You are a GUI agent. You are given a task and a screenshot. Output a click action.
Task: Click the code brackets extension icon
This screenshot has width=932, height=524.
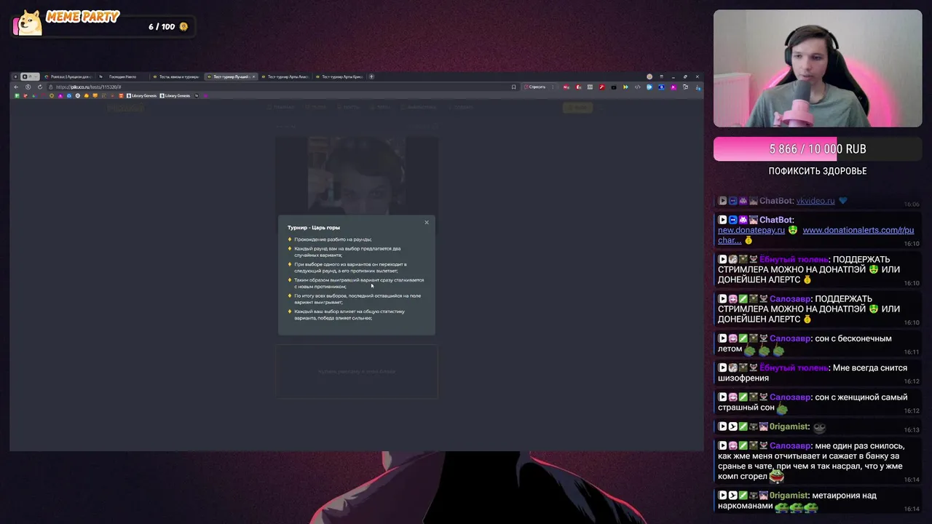[637, 87]
